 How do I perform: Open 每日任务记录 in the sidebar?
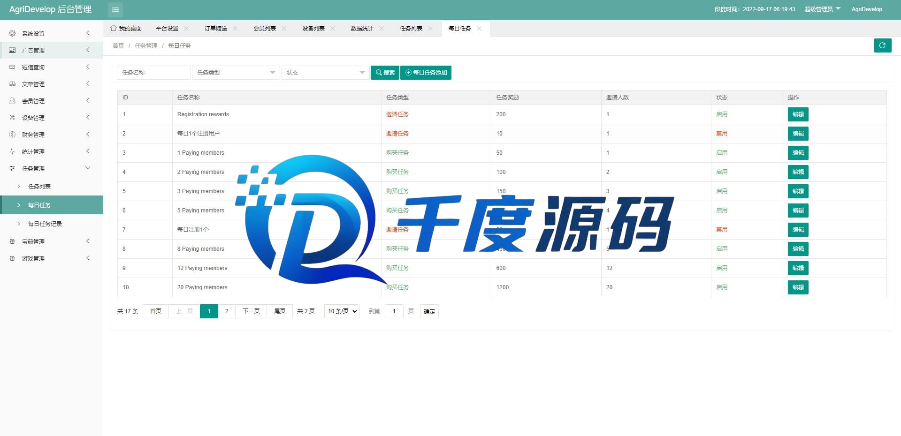(52, 224)
